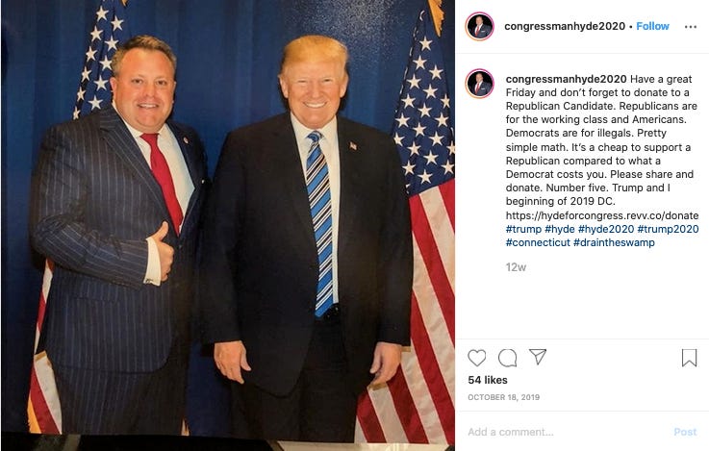Screen dimensions: 709x451
Task: Save post with bookmark icon
Action: [689, 358]
